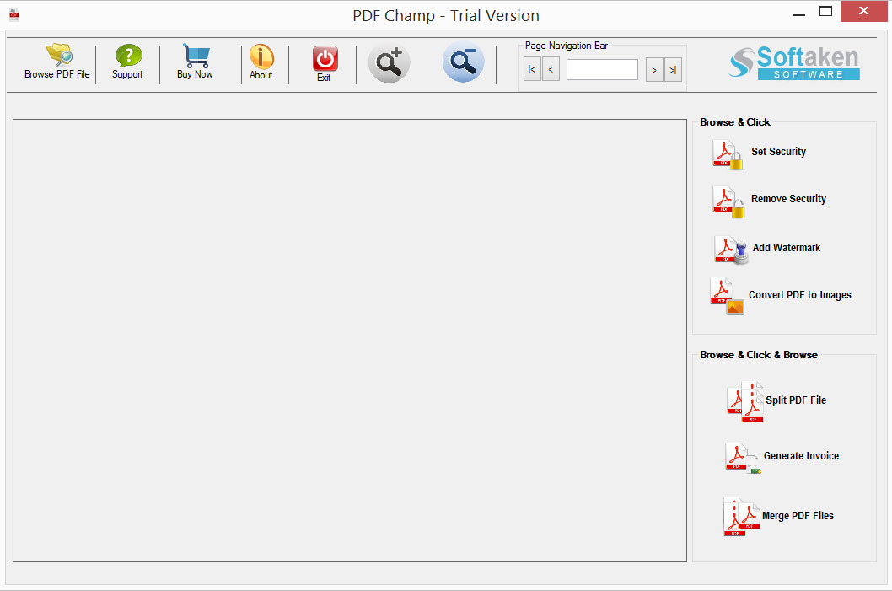Go to first page with navigation button
Screen dimensions: 892x591
click(531, 69)
